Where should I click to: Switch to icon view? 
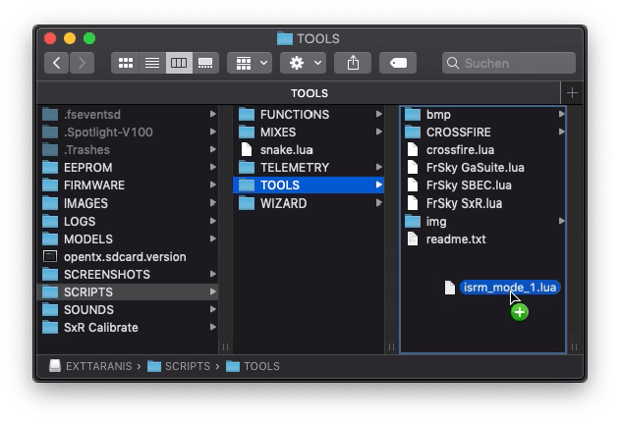[126, 63]
